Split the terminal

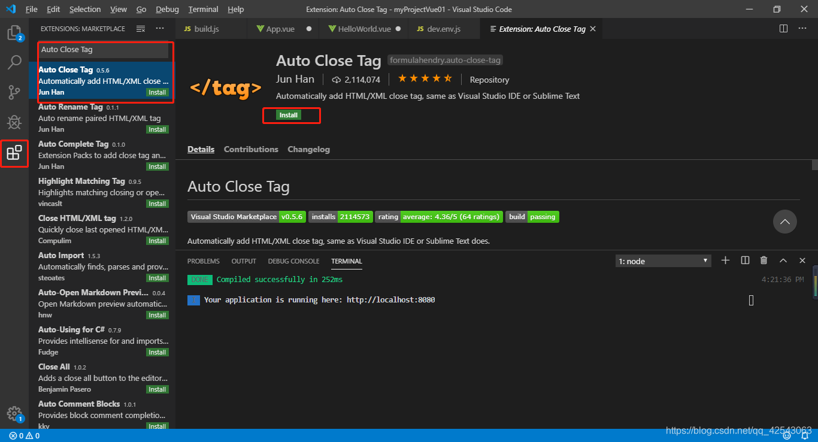745,261
